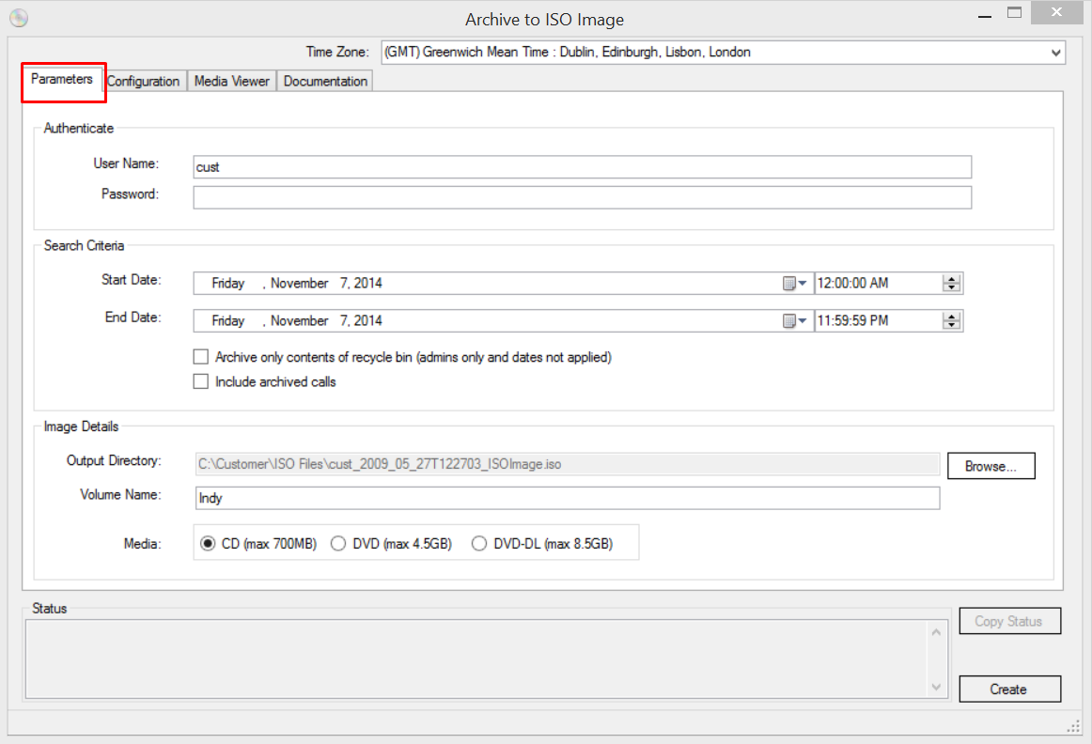Screen dimensions: 1092x744
Task: Click the Start Date time spinner arrows
Action: [952, 284]
